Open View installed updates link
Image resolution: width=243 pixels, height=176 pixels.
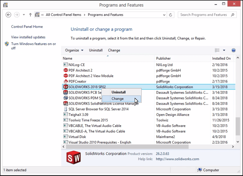(x=28, y=37)
